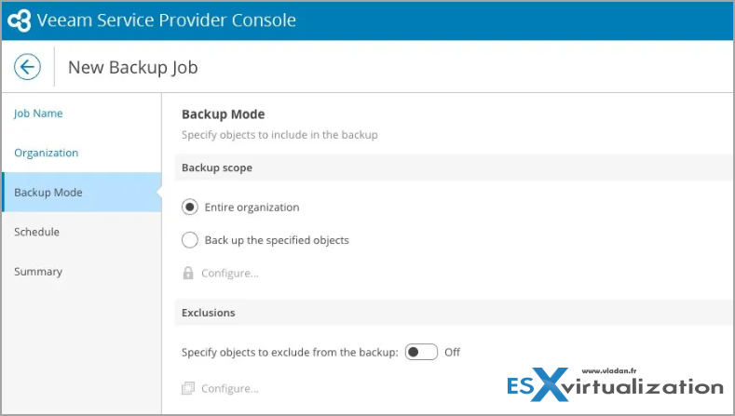Select the Entire organization radio button

[x=190, y=207]
